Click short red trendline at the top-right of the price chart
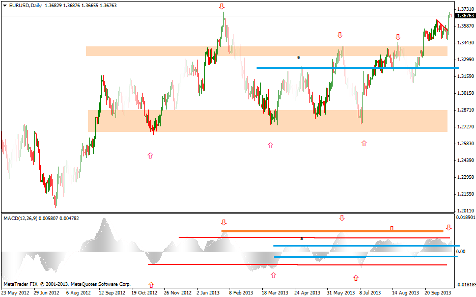476x297 pixels. pyautogui.click(x=442, y=25)
